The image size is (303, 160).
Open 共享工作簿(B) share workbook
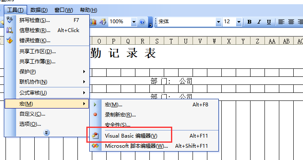click(47, 62)
